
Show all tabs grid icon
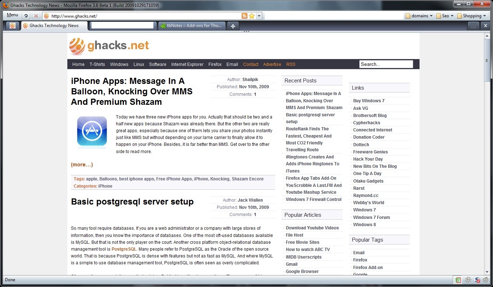pyautogui.click(x=474, y=26)
